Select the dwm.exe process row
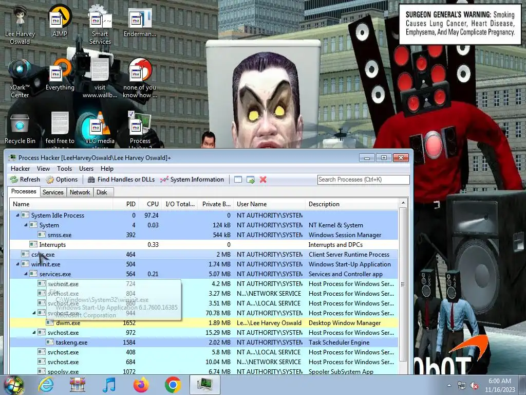This screenshot has width=526, height=395. [x=204, y=323]
